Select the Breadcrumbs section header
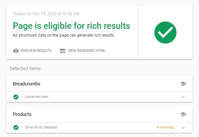 (99, 84)
